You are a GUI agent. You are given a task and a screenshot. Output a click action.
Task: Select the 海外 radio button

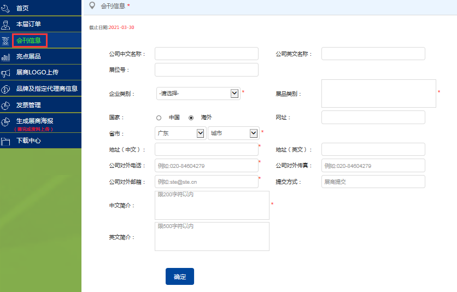[191, 118]
